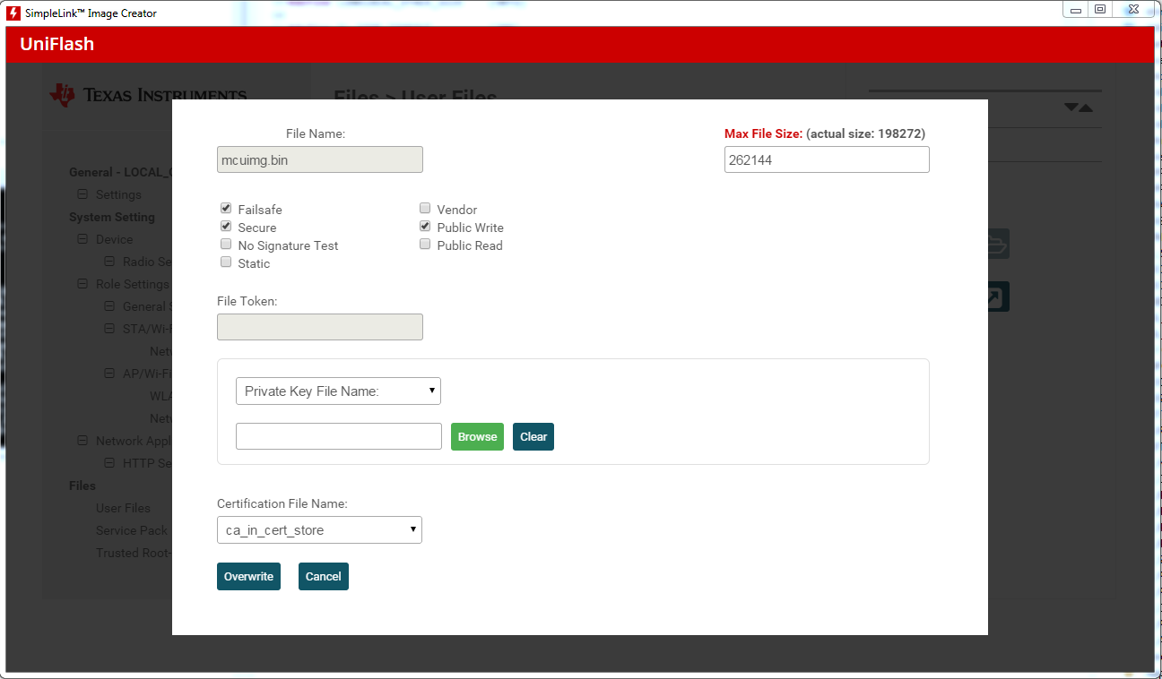The image size is (1162, 679).
Task: Uncheck the Failsafe checkbox
Action: point(226,209)
